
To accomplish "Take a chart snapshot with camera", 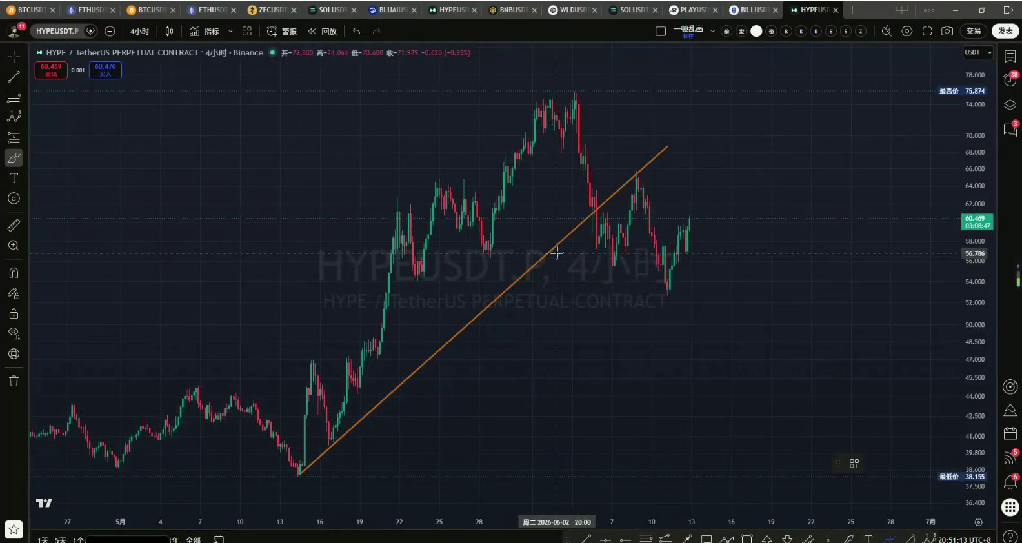I will tap(947, 31).
